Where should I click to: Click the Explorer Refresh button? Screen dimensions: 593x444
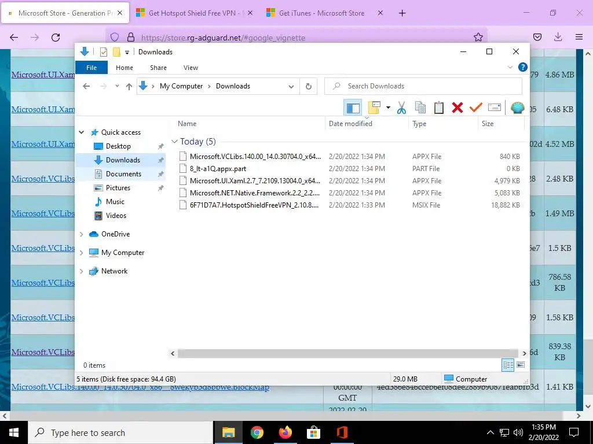pyautogui.click(x=309, y=87)
